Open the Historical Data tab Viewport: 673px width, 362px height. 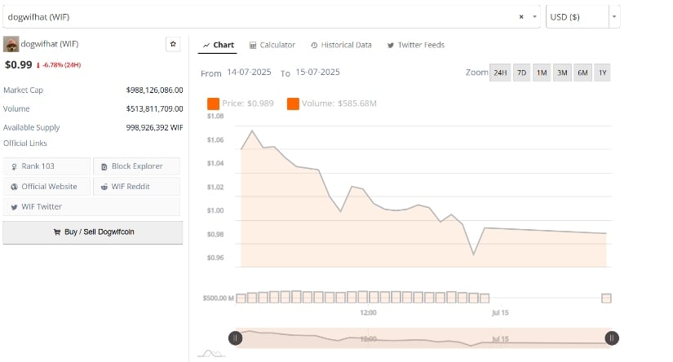click(341, 45)
